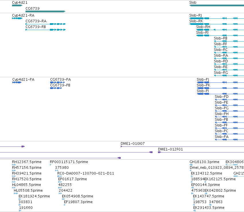Click the Slob-PG protein label
Screen dimensions: 244x212
tap(222, 108)
